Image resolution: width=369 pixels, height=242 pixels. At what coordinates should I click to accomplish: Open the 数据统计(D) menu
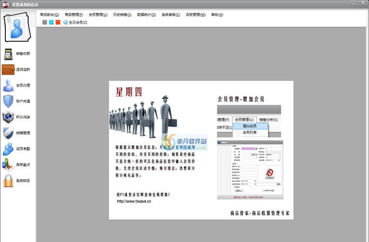click(147, 15)
